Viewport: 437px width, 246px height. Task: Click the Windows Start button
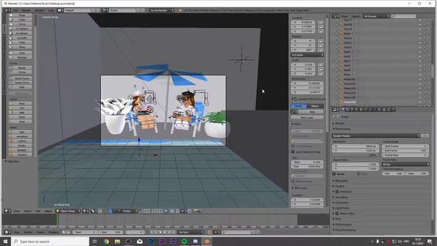(5, 241)
